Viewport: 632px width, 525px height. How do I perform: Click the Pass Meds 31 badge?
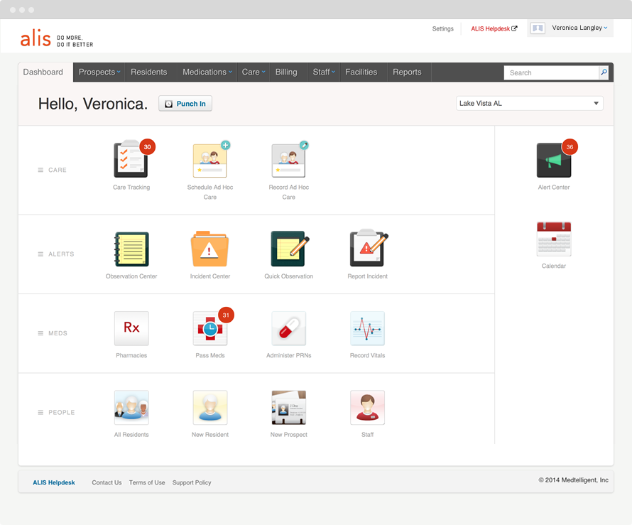(226, 315)
